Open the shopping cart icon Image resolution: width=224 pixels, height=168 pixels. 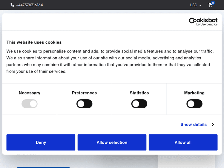tap(211, 5)
